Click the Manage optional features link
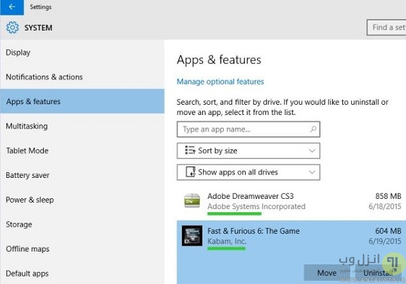This screenshot has width=406, height=284. click(220, 82)
